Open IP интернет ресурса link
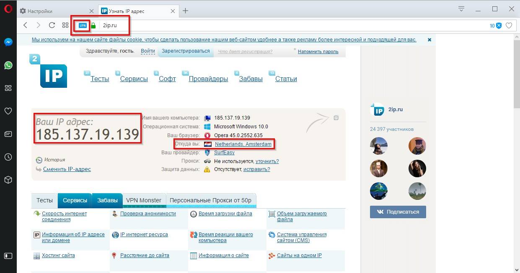 [x=144, y=235]
